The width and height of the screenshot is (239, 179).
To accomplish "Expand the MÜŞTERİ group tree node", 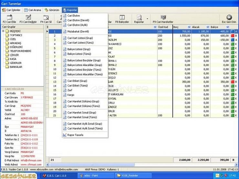I will coord(3,31).
